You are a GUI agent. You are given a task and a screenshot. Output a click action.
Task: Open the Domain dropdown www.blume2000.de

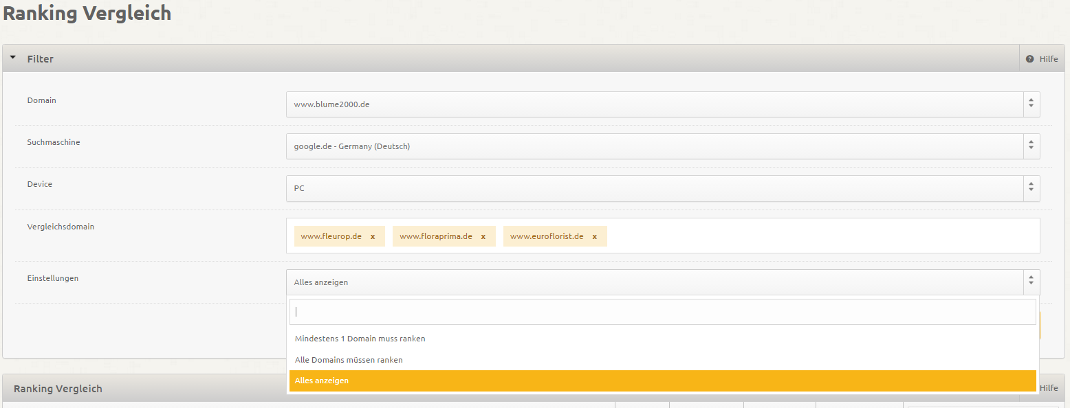pos(663,104)
